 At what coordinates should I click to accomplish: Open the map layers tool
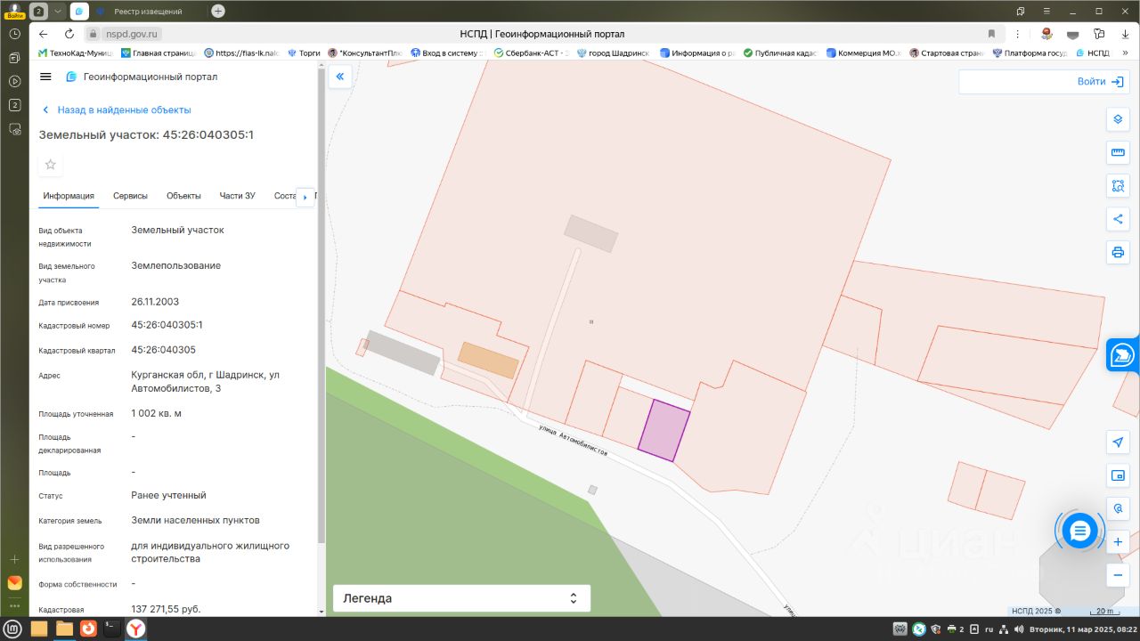[1118, 120]
